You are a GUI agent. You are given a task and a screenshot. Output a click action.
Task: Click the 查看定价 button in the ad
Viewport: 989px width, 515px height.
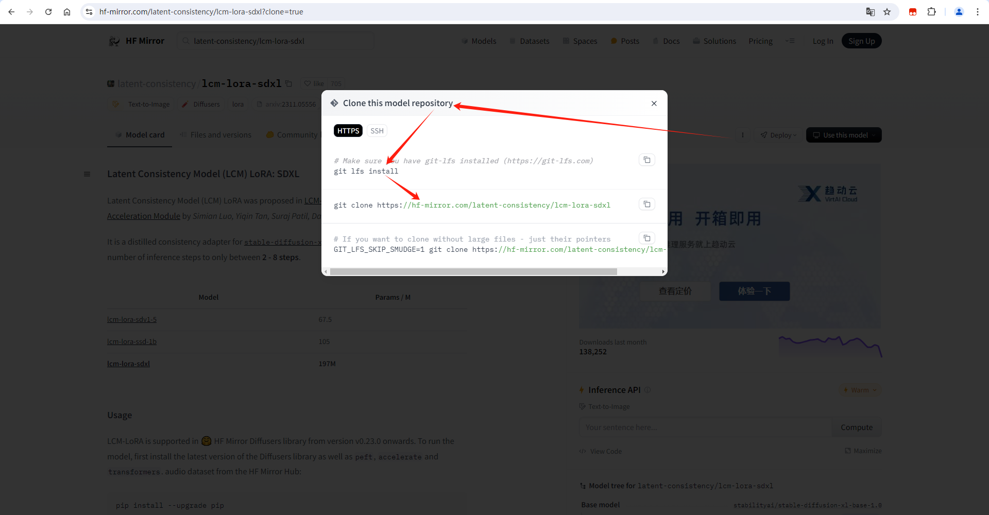click(x=675, y=291)
